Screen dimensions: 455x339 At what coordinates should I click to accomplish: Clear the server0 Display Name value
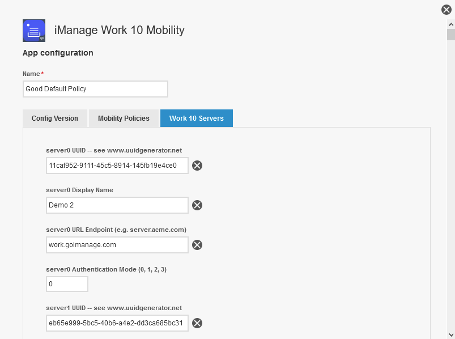click(x=197, y=205)
